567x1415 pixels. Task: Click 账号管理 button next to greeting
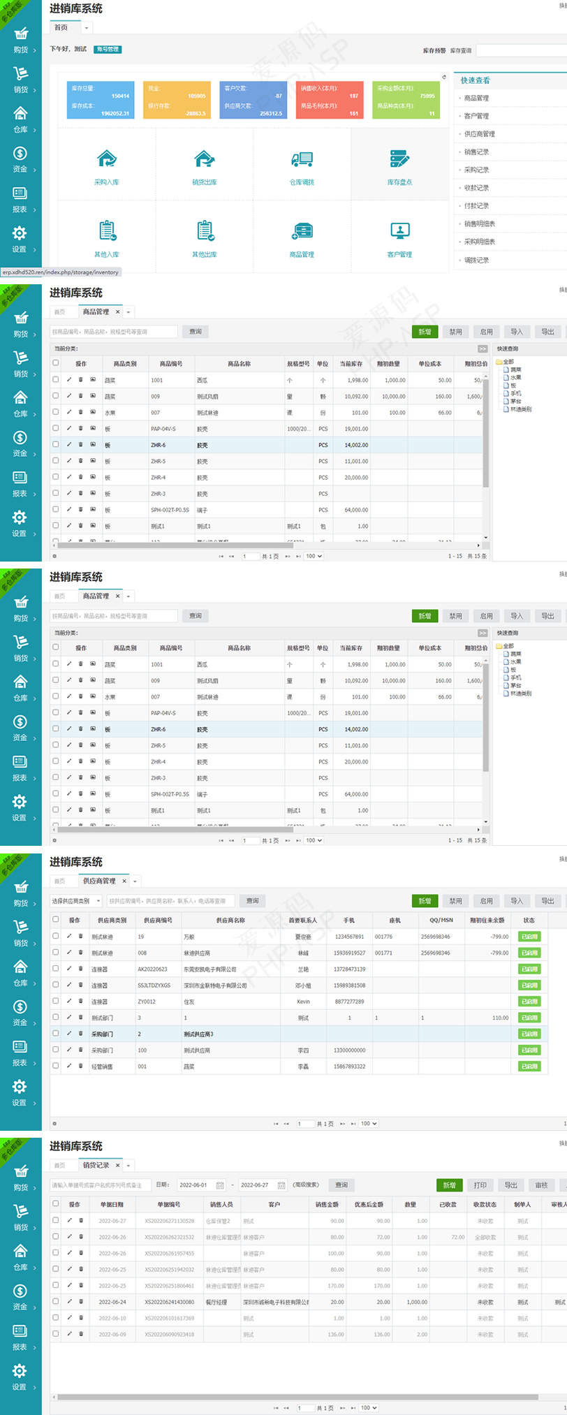tap(108, 50)
